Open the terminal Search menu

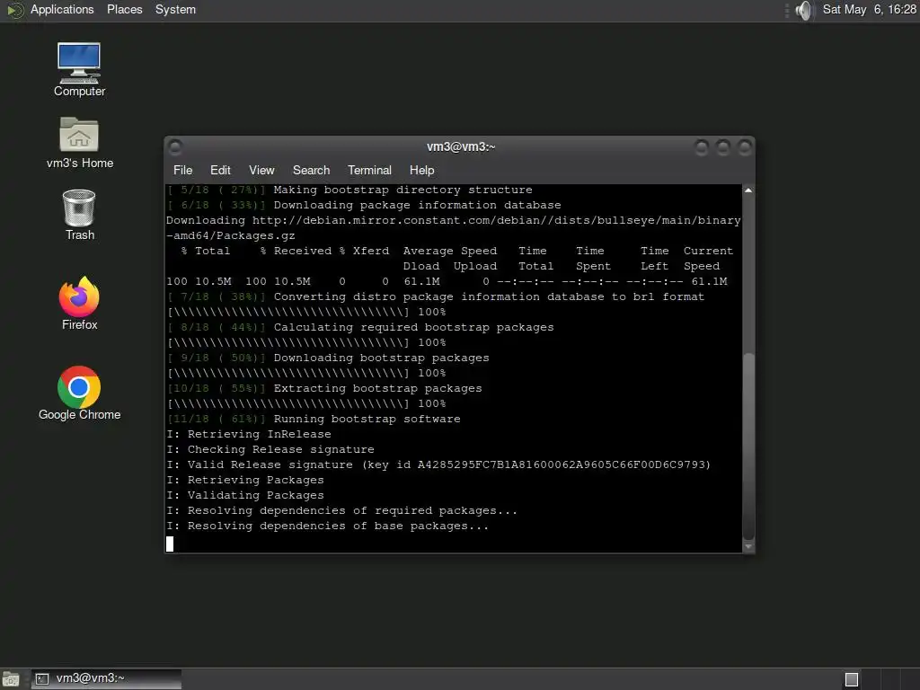(x=311, y=170)
